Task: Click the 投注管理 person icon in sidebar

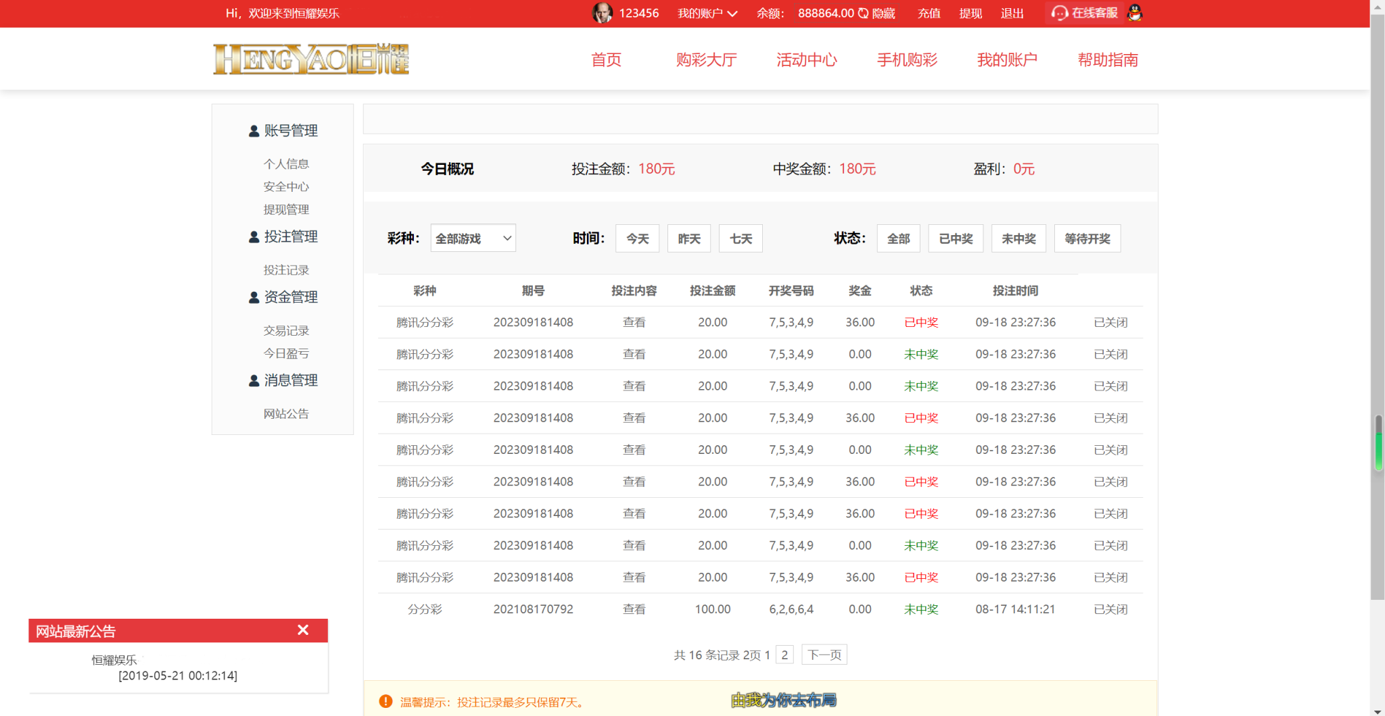Action: coord(254,237)
